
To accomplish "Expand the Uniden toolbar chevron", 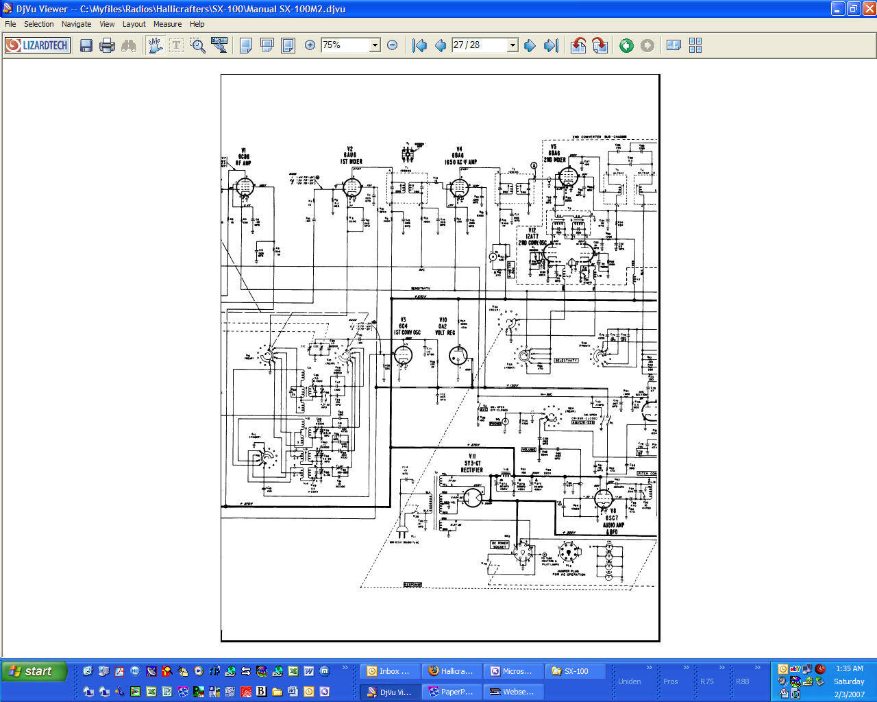I will tap(650, 667).
